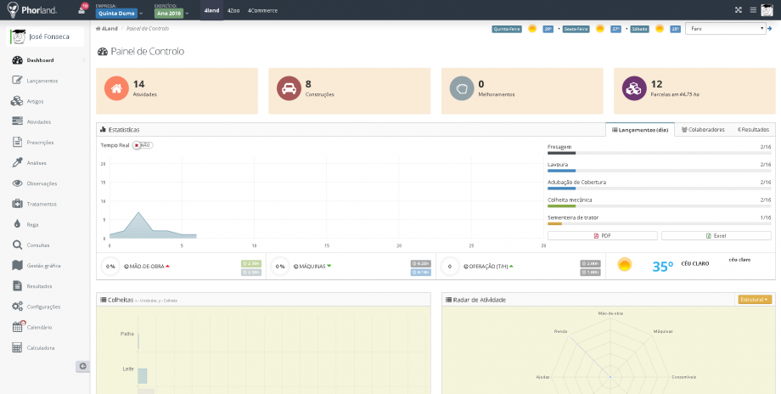Open the 0 Melhoramentos card
The width and height of the screenshot is (781, 394).
pyautogui.click(x=522, y=91)
